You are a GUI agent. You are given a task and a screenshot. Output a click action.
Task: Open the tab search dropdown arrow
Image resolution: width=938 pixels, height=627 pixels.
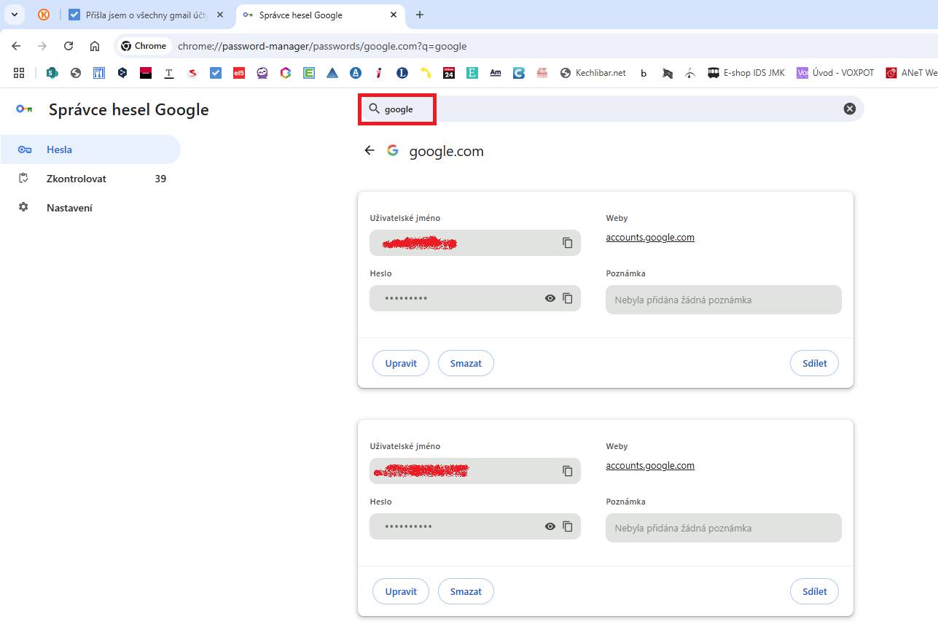point(15,15)
